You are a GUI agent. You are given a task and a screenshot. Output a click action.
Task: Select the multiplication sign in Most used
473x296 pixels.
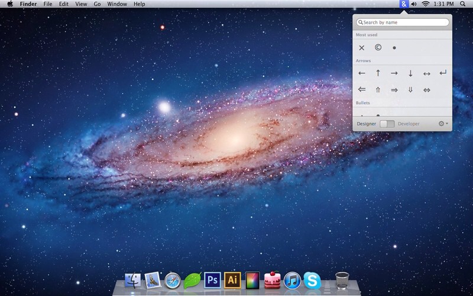[362, 48]
